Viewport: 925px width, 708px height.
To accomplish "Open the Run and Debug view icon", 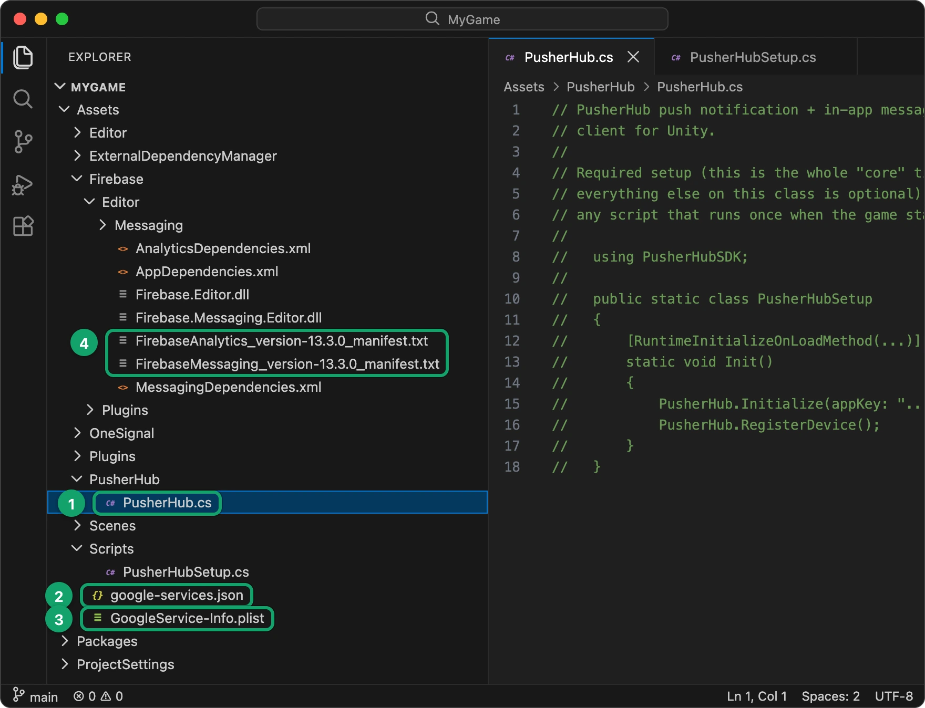I will [23, 184].
